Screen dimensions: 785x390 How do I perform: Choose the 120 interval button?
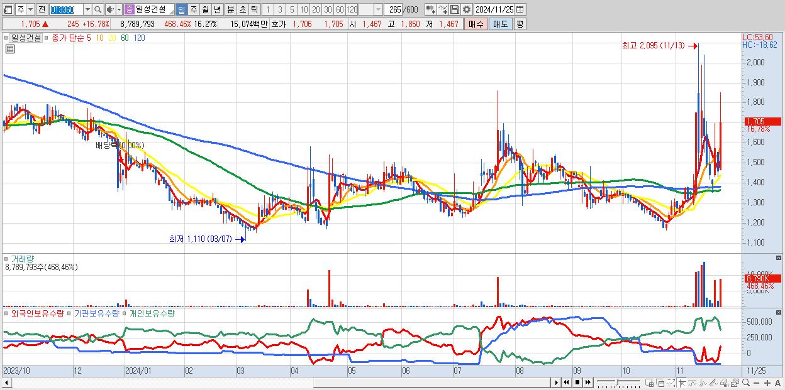click(352, 10)
